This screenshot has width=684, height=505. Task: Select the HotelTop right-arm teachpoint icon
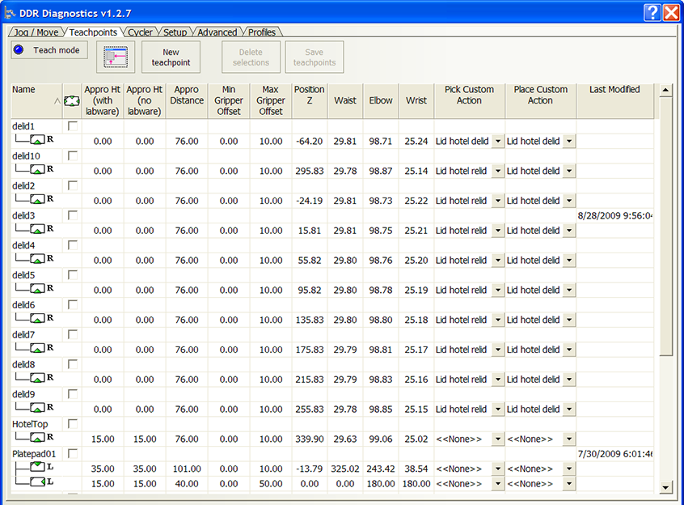click(37, 438)
